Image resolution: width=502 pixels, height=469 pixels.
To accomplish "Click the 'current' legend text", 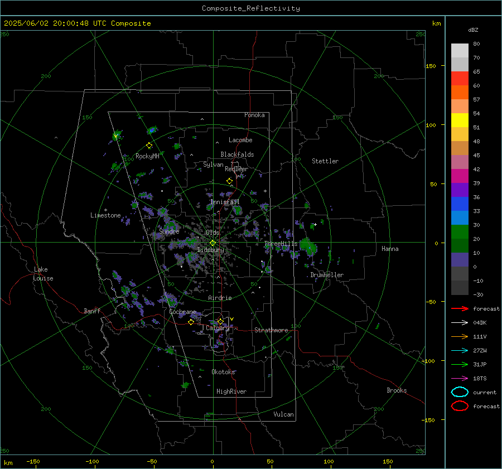I will point(485,392).
